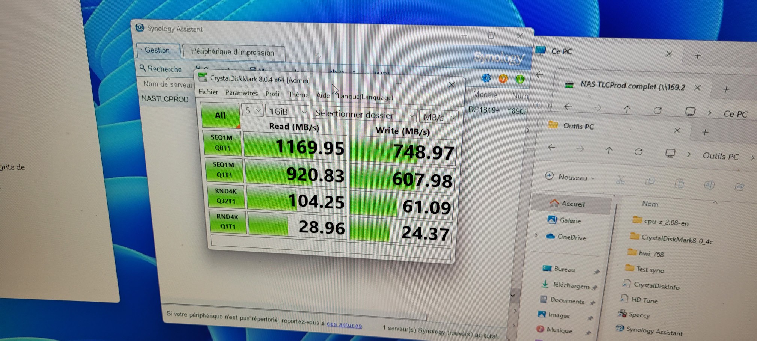Click the Share icon in Outils PC toolbar
Viewport: 757px width, 341px height.
(x=739, y=186)
